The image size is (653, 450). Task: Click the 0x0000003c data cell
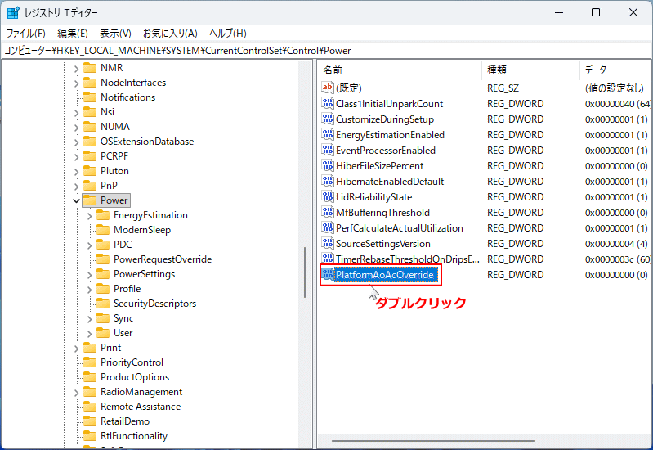click(x=617, y=259)
